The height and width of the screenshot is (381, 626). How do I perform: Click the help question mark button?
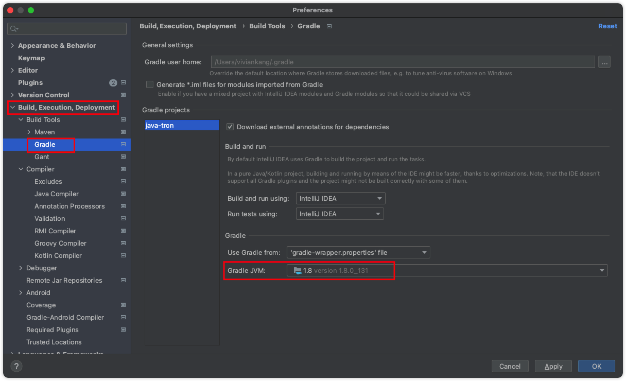(x=16, y=366)
